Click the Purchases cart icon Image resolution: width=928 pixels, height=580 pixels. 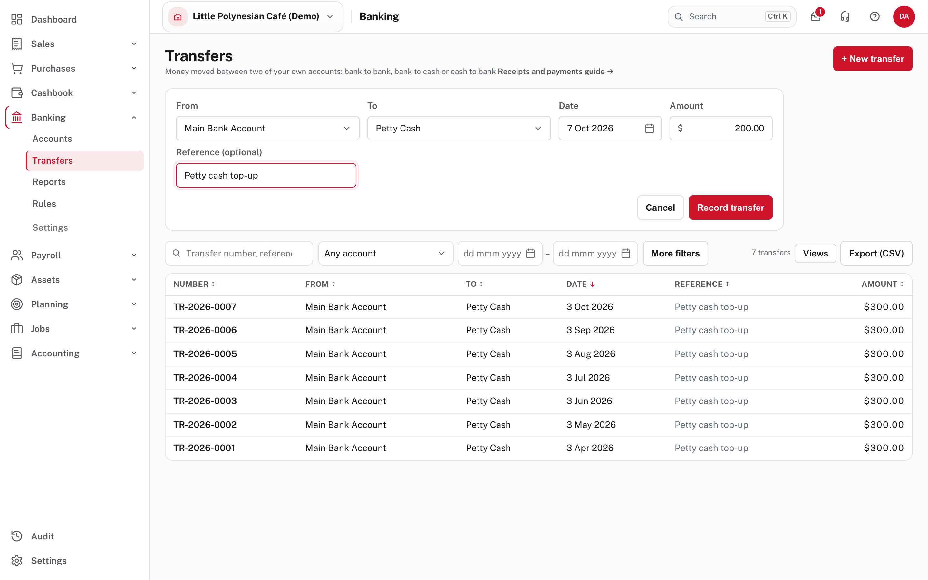pyautogui.click(x=16, y=68)
